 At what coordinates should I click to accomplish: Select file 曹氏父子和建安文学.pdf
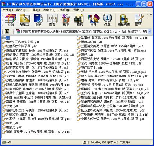click(x=21, y=42)
